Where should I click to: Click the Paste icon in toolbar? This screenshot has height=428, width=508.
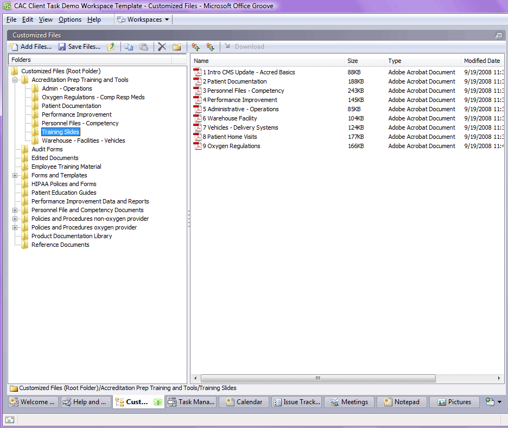point(144,47)
